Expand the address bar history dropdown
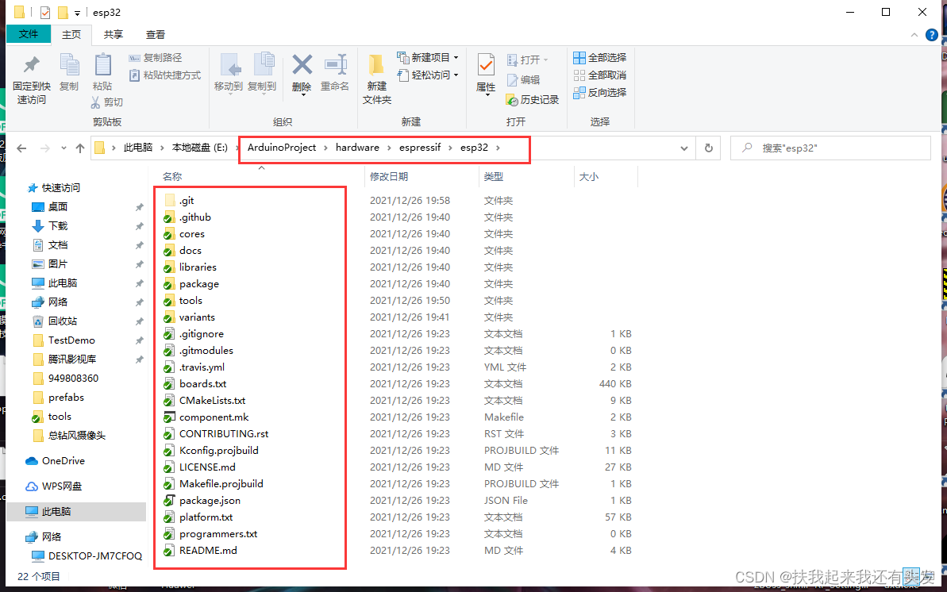 point(683,148)
